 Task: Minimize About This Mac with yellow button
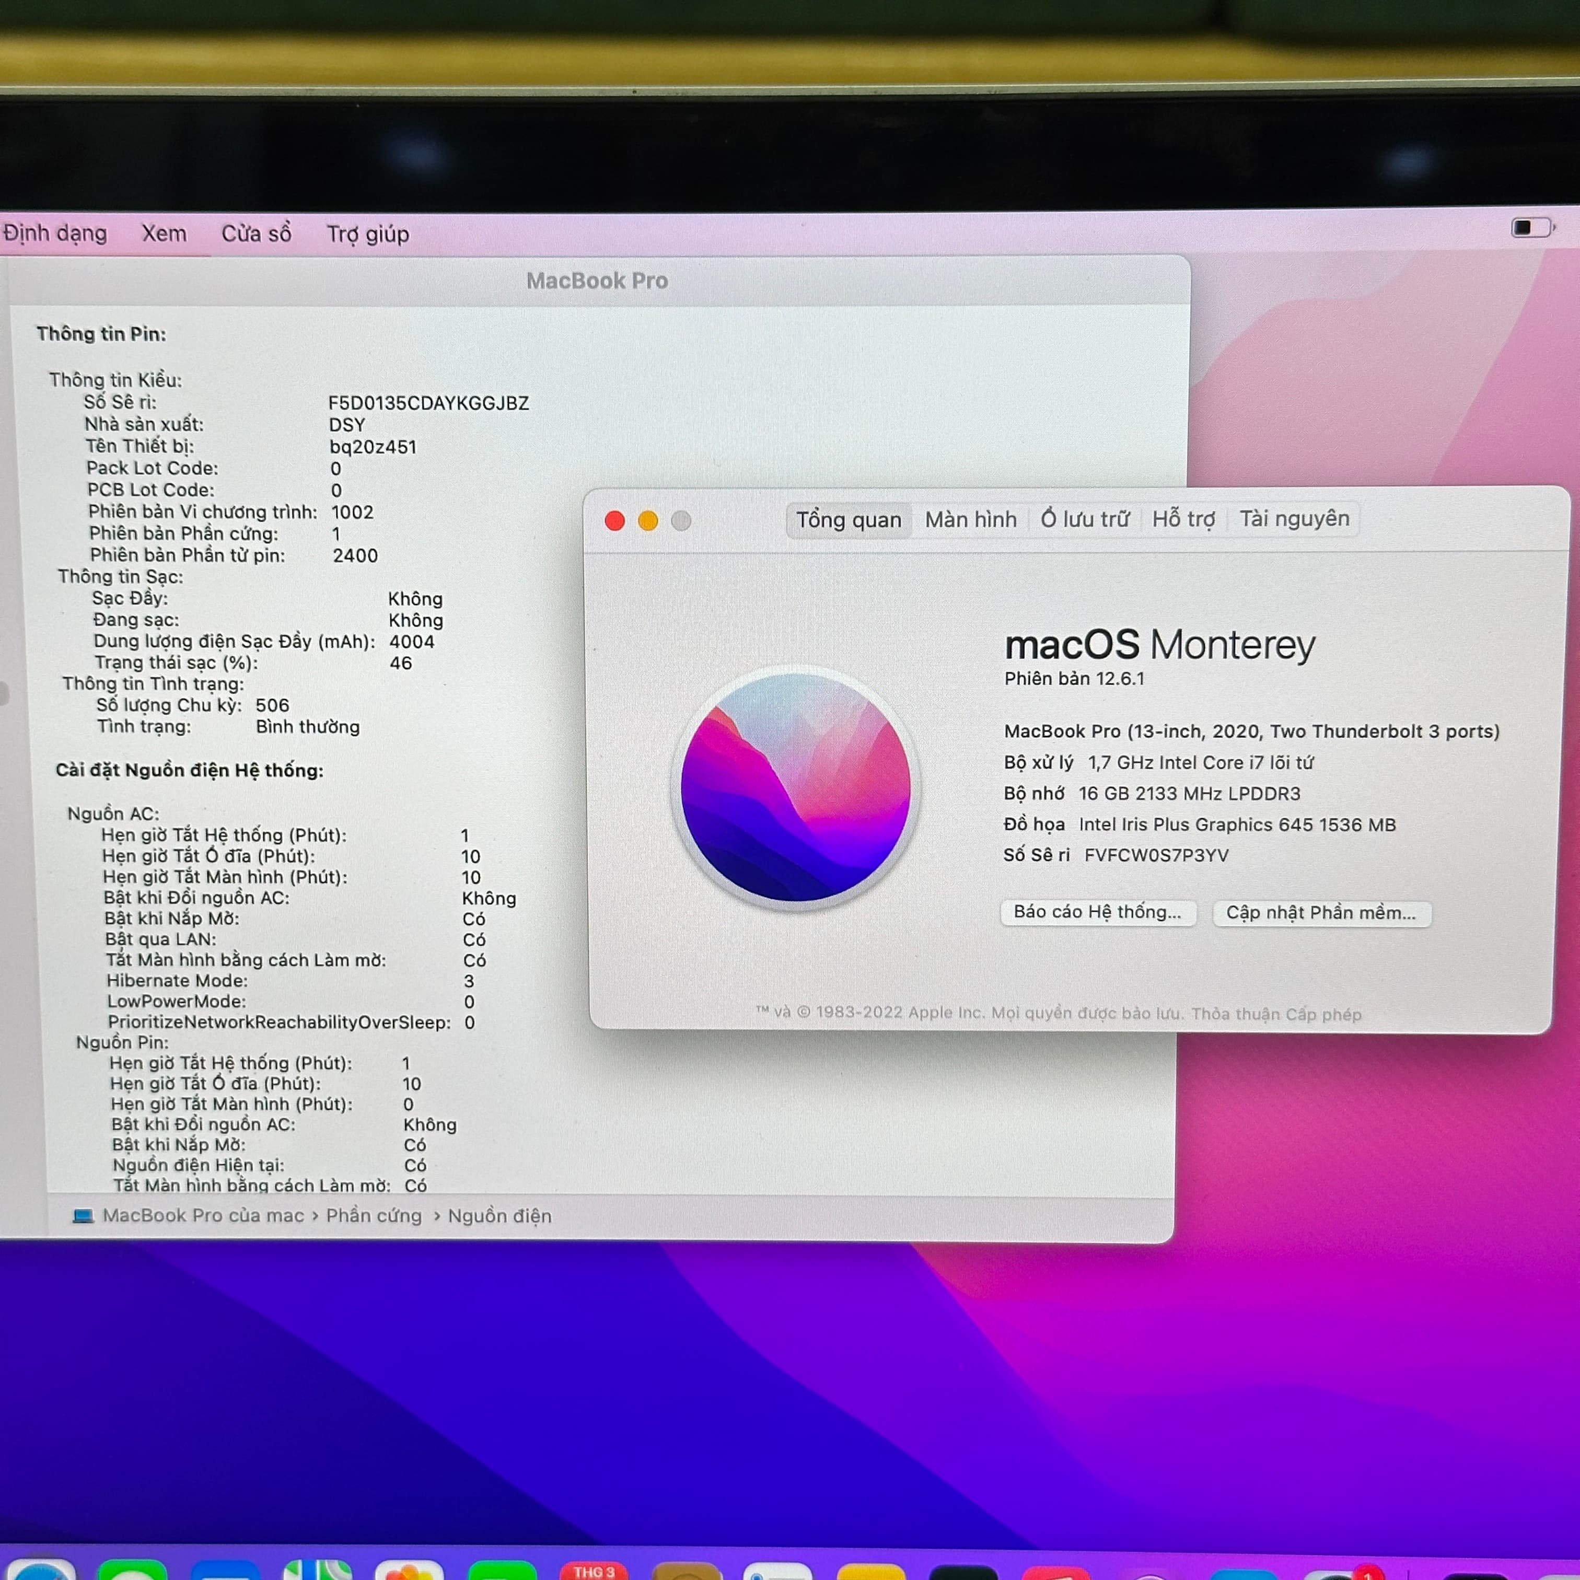click(x=648, y=521)
